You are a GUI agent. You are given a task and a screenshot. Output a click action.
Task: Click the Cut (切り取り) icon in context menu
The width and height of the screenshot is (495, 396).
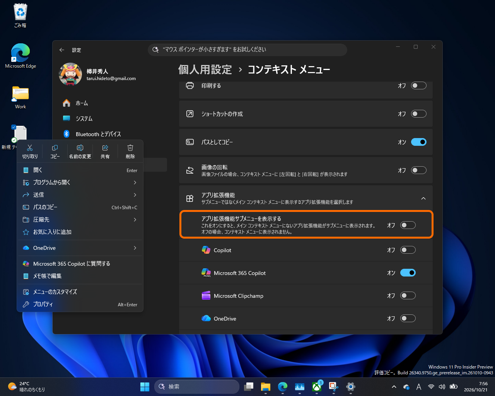click(x=30, y=148)
